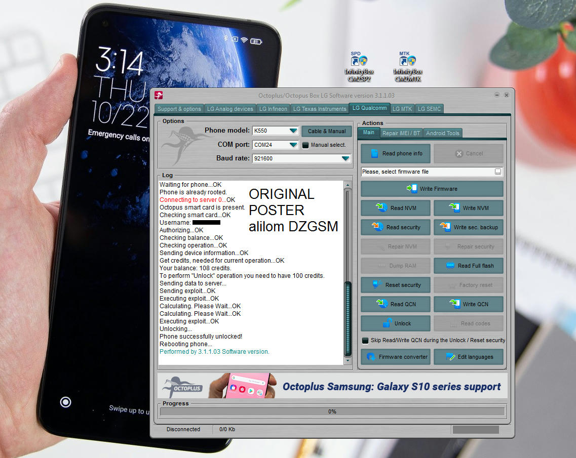The width and height of the screenshot is (576, 458).
Task: Open InfinityBox CM2SP2 desktop shortcut
Action: click(x=359, y=66)
